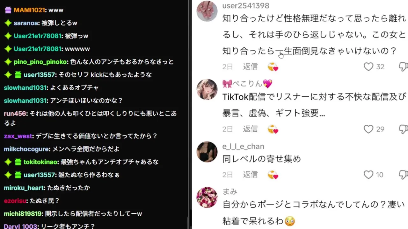
Task: Open ぺこりん's profile avatar
Action: coord(207,89)
